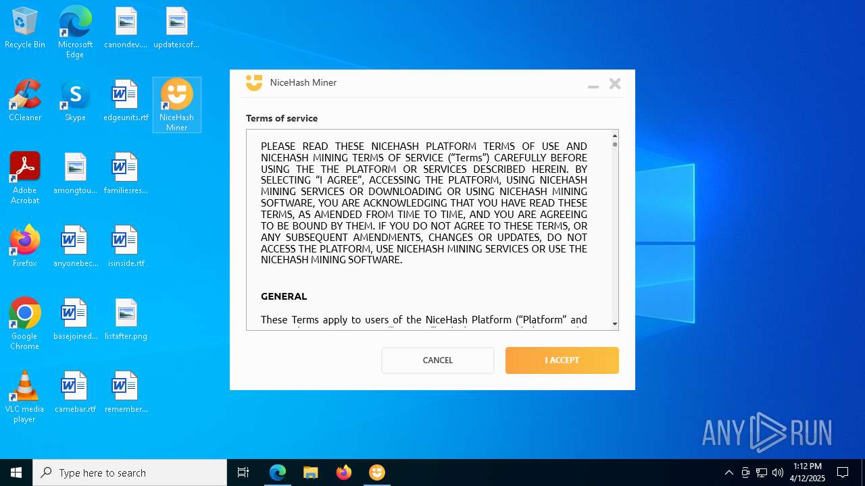This screenshot has height=486, width=865.
Task: Open Microsoft Edge from the taskbar
Action: (x=278, y=473)
